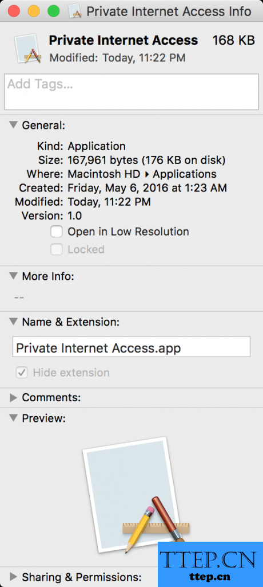Enable Open in Low Resolution checkbox
263x587 pixels.
point(57,232)
